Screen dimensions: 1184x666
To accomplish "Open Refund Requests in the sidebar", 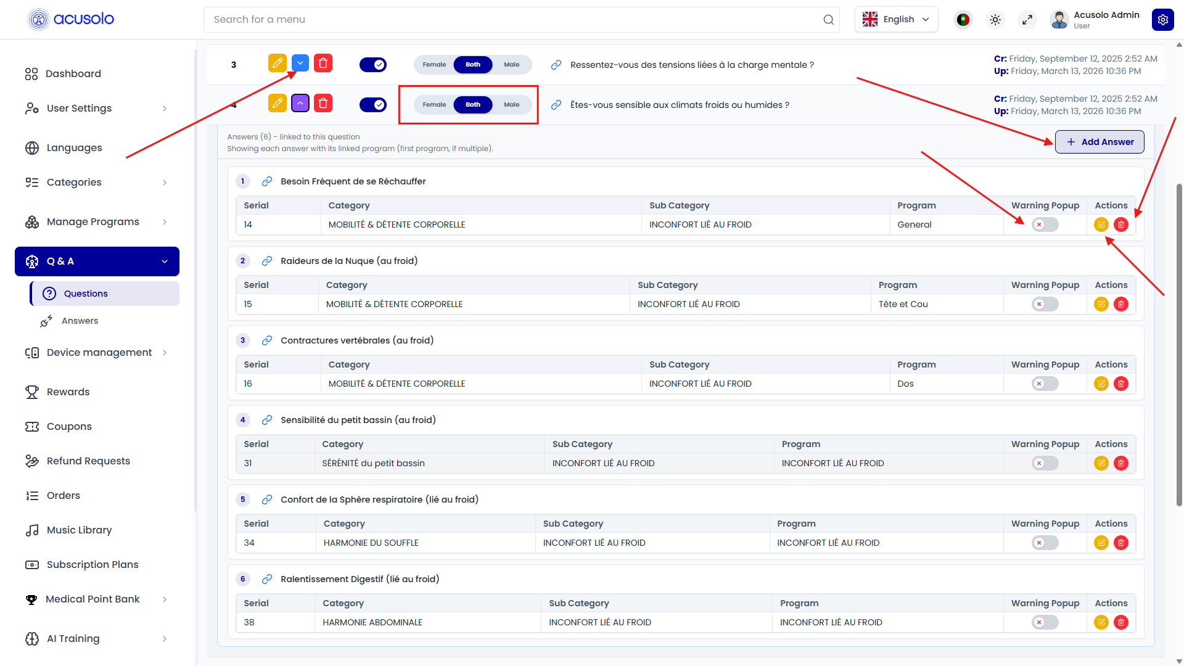I will tap(97, 461).
